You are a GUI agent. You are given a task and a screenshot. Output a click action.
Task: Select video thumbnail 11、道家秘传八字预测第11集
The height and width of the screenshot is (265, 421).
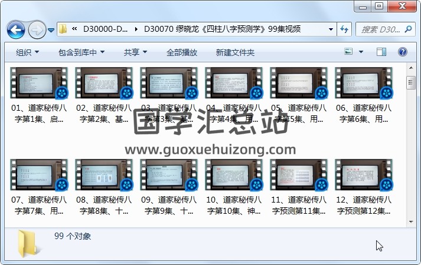click(x=299, y=175)
